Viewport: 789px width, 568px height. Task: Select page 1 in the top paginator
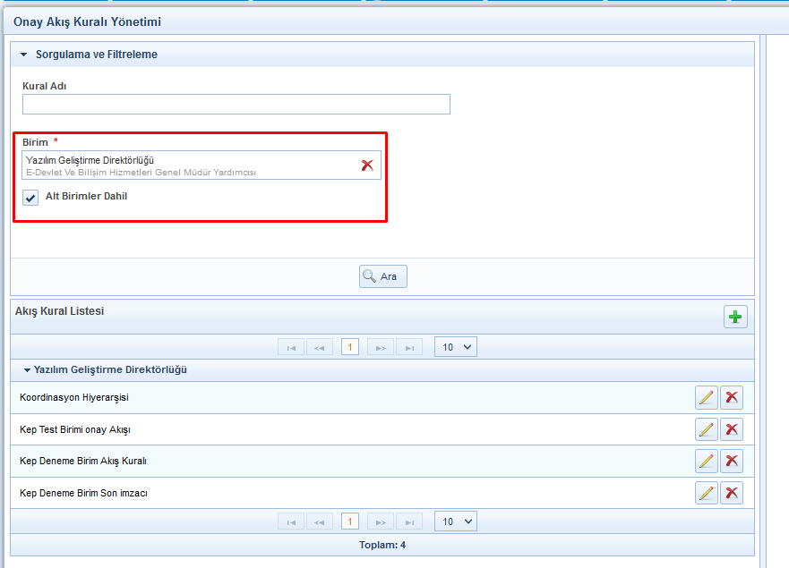(350, 347)
